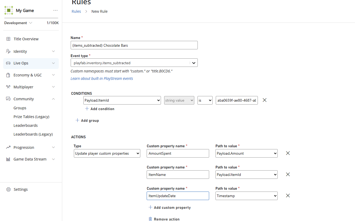Viewport: 355px width, 221px height.
Task: Expand the Game Data Stream section
Action: [53, 159]
